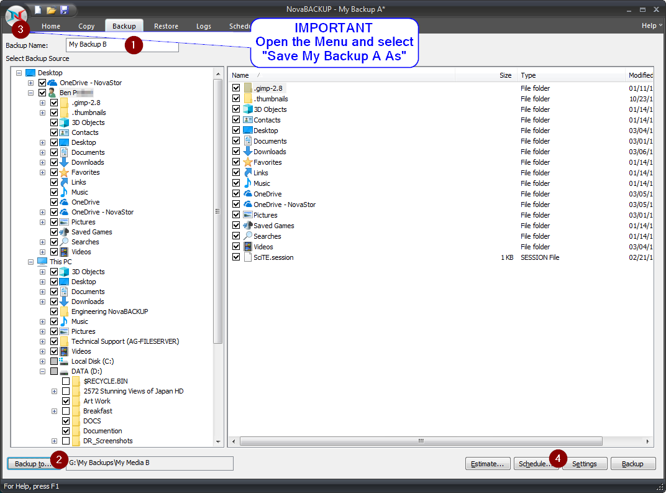Image resolution: width=666 pixels, height=493 pixels.
Task: Select the Searches magnifier icon in file list
Action: click(x=248, y=236)
